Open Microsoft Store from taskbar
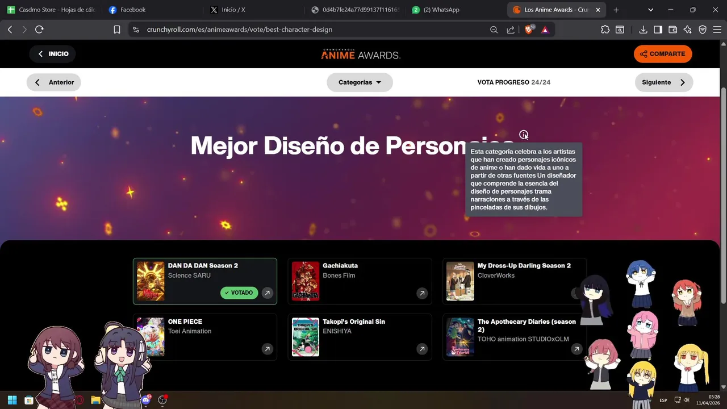This screenshot has width=727, height=409. 28,400
